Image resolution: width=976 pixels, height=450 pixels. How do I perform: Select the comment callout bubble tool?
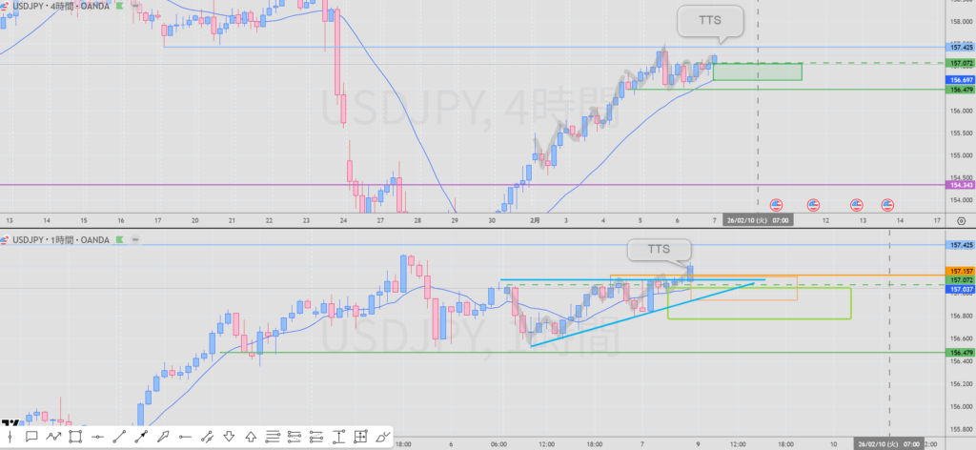pos(31,437)
